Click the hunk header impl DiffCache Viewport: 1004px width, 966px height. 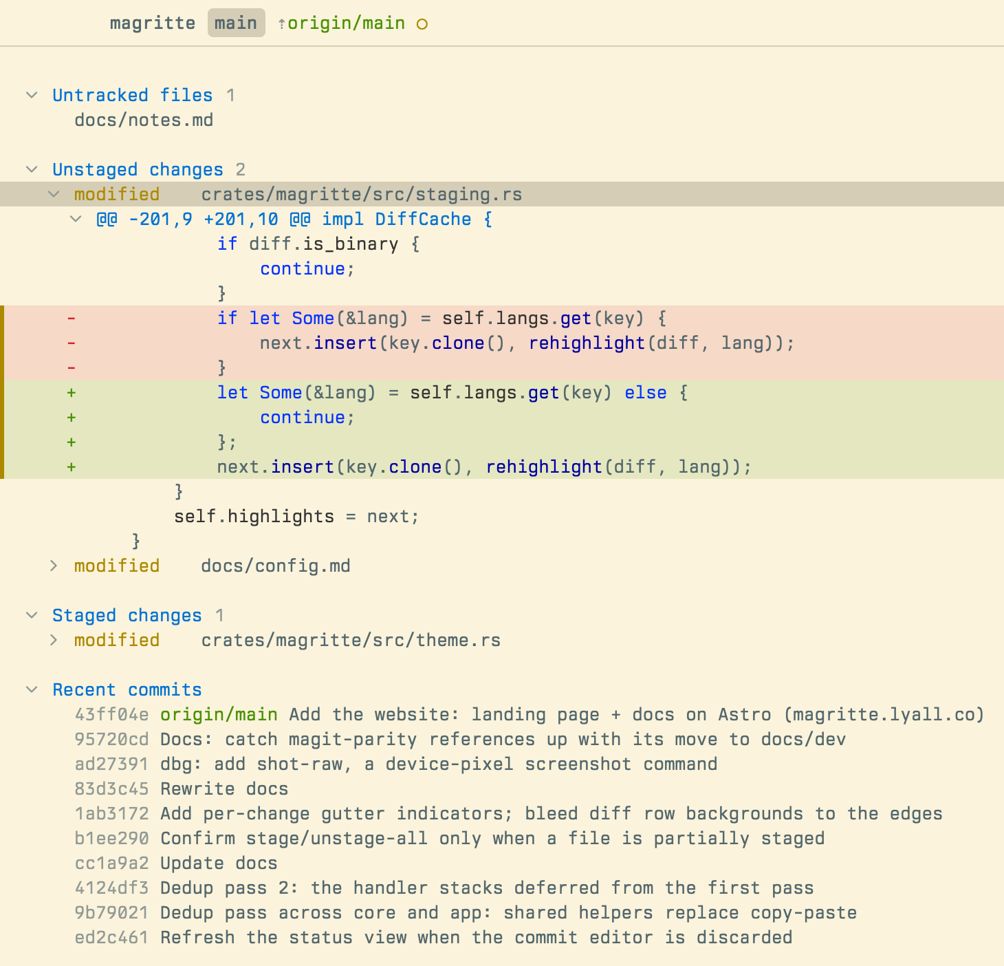pyautogui.click(x=294, y=219)
